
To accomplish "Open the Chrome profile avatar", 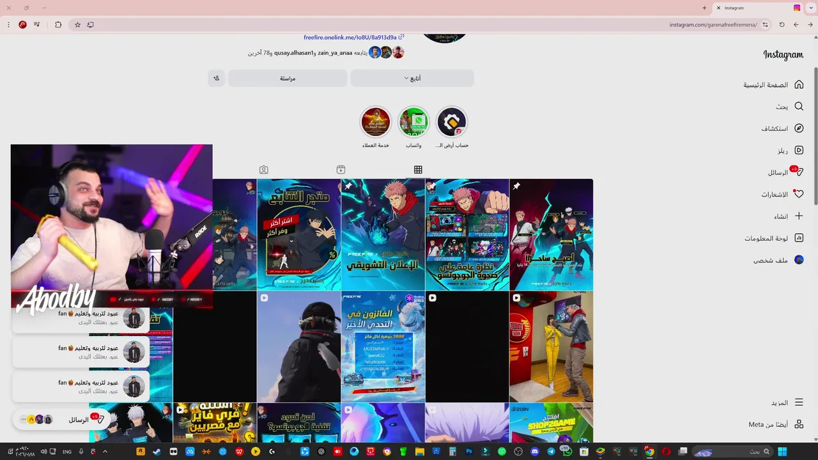I will (22, 25).
